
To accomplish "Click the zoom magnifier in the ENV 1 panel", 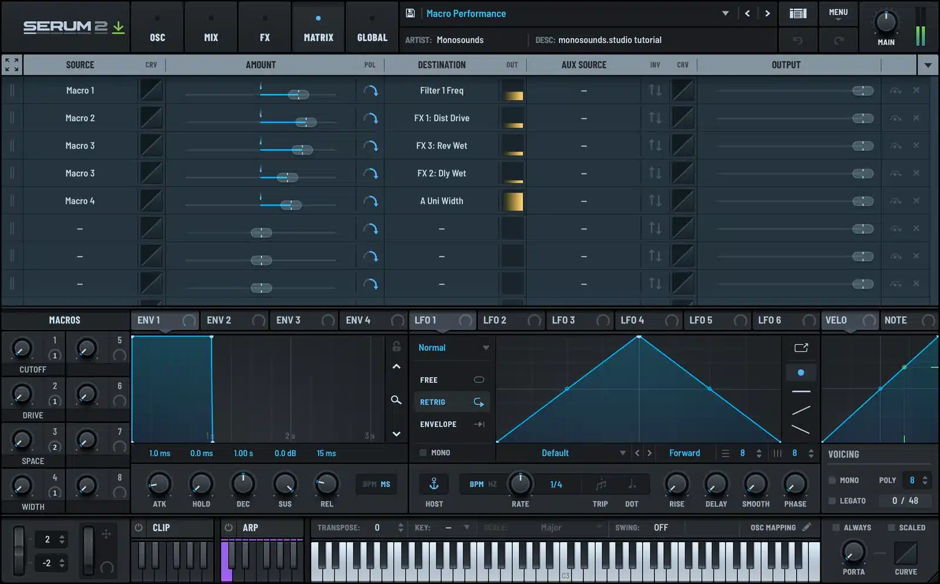I will [397, 400].
